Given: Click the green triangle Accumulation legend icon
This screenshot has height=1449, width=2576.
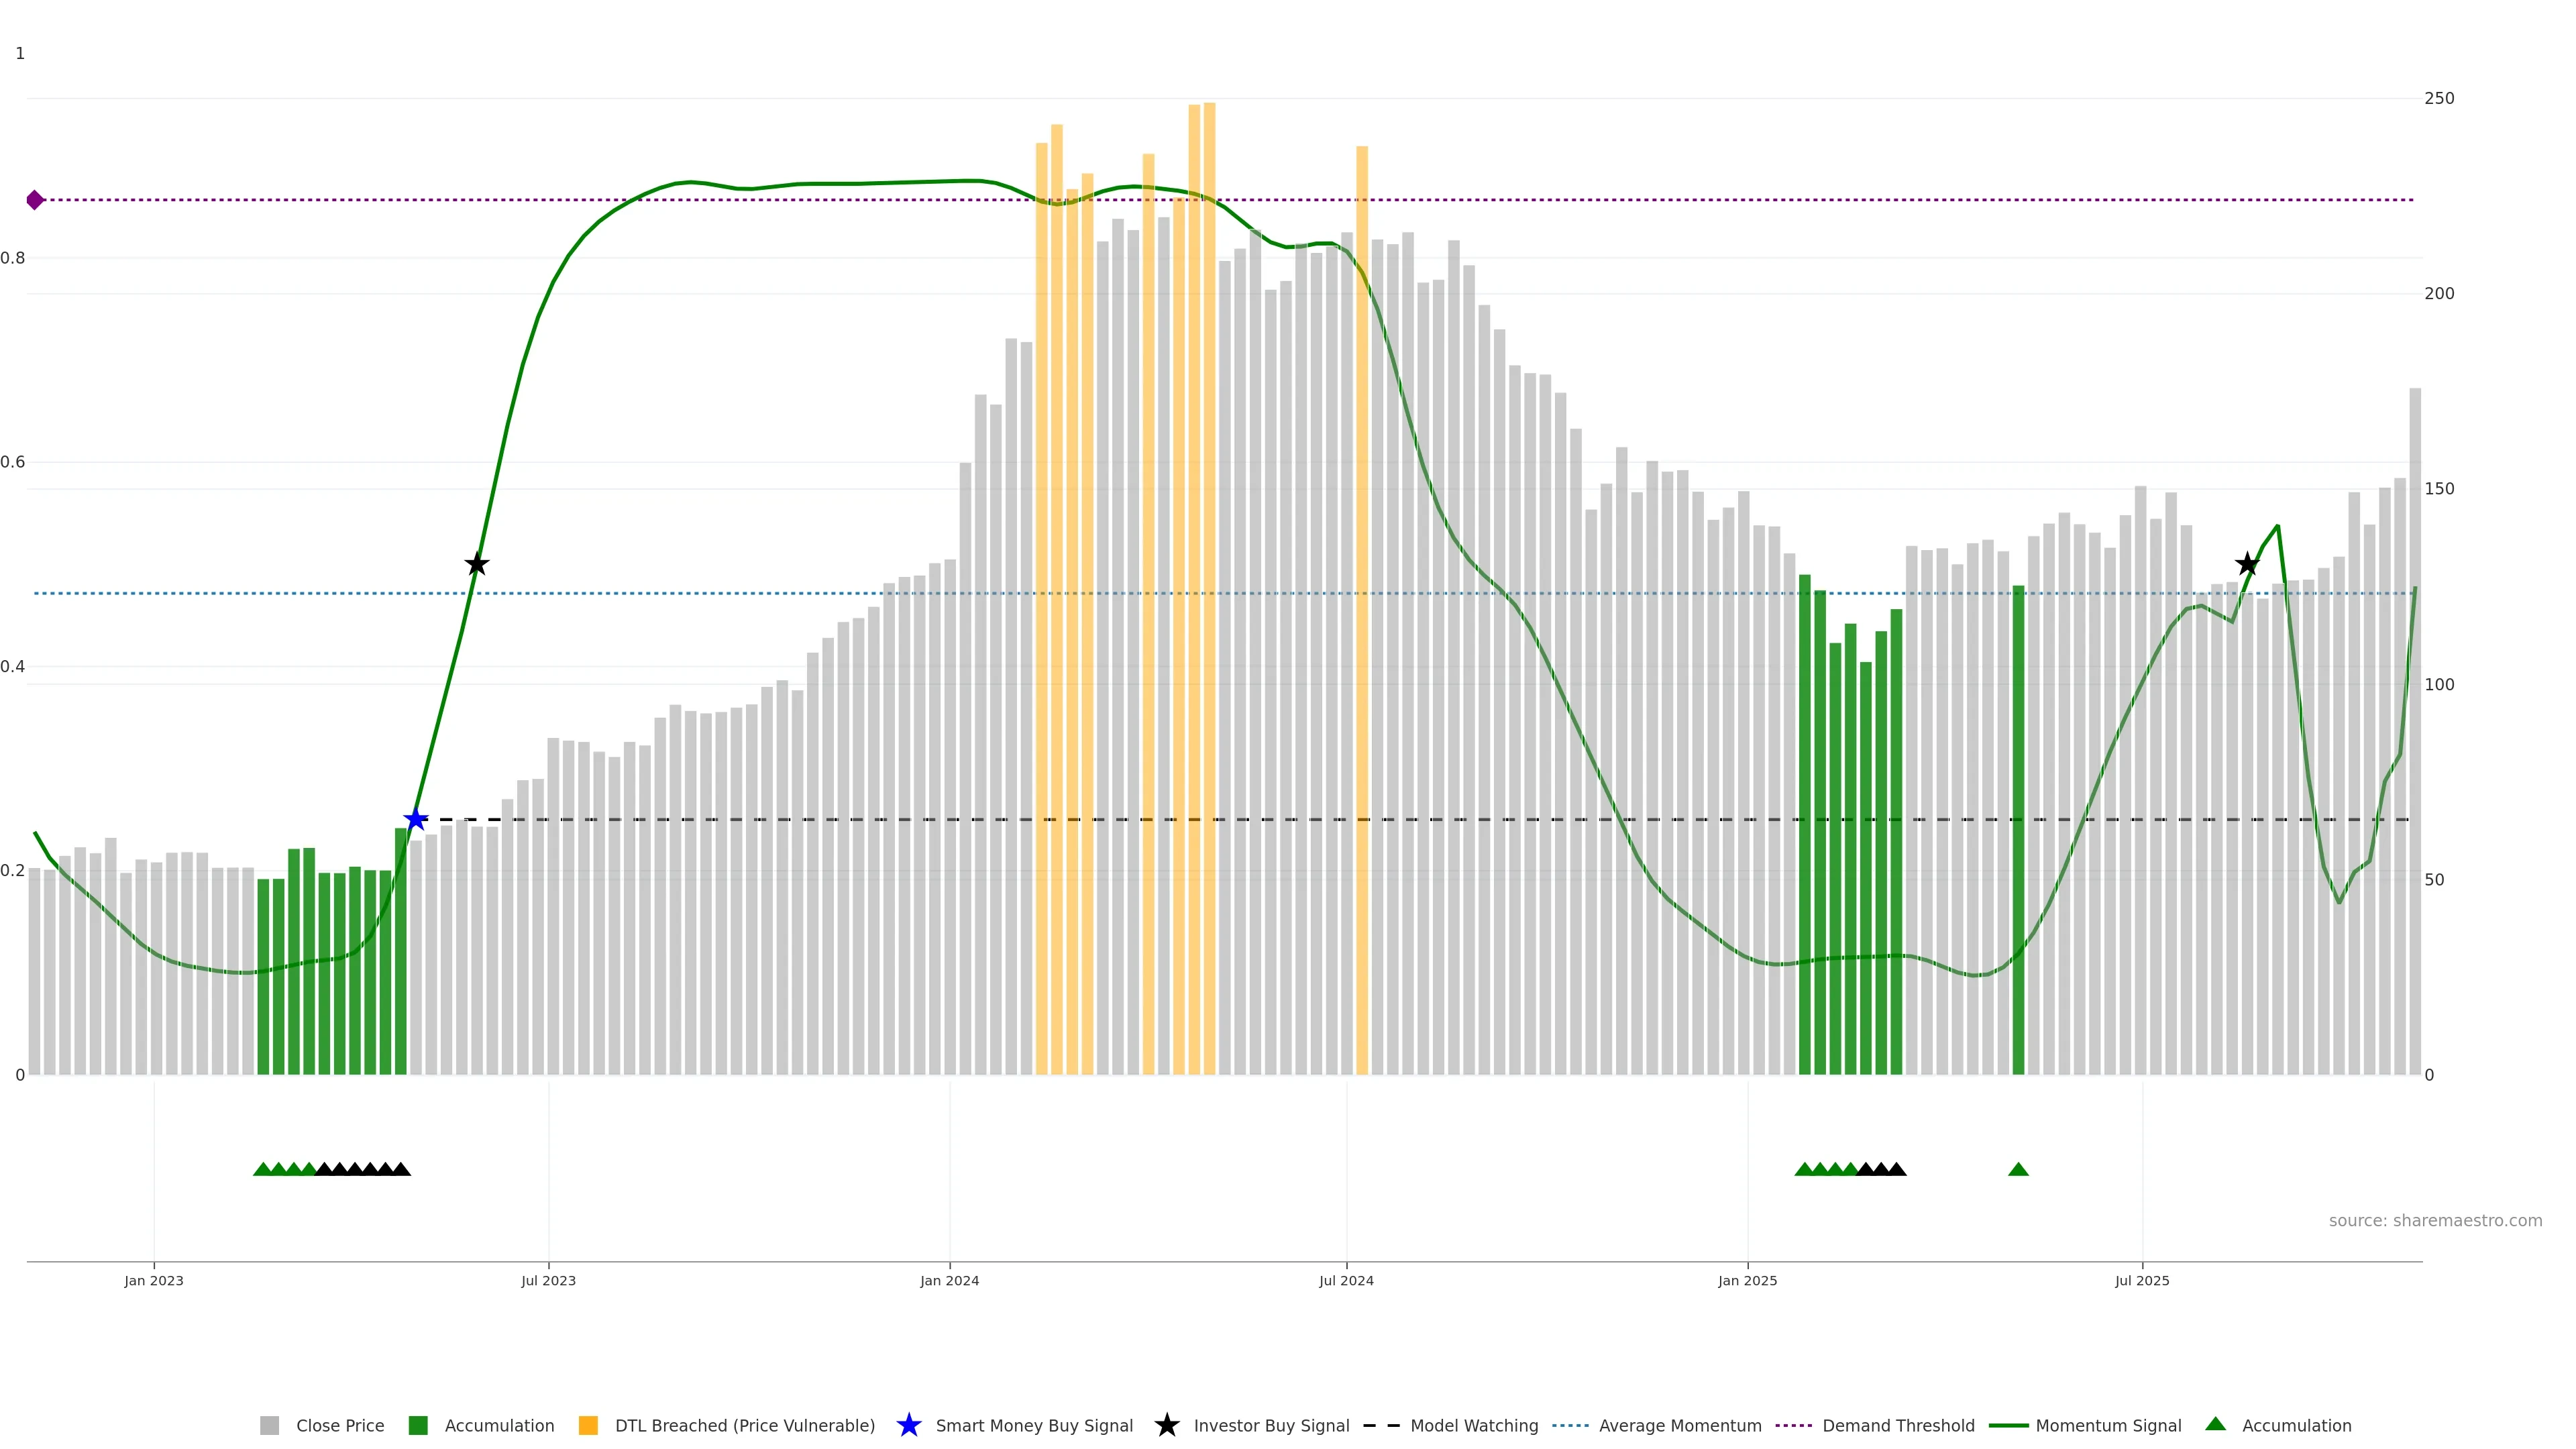Looking at the screenshot, I should 2215,1424.
